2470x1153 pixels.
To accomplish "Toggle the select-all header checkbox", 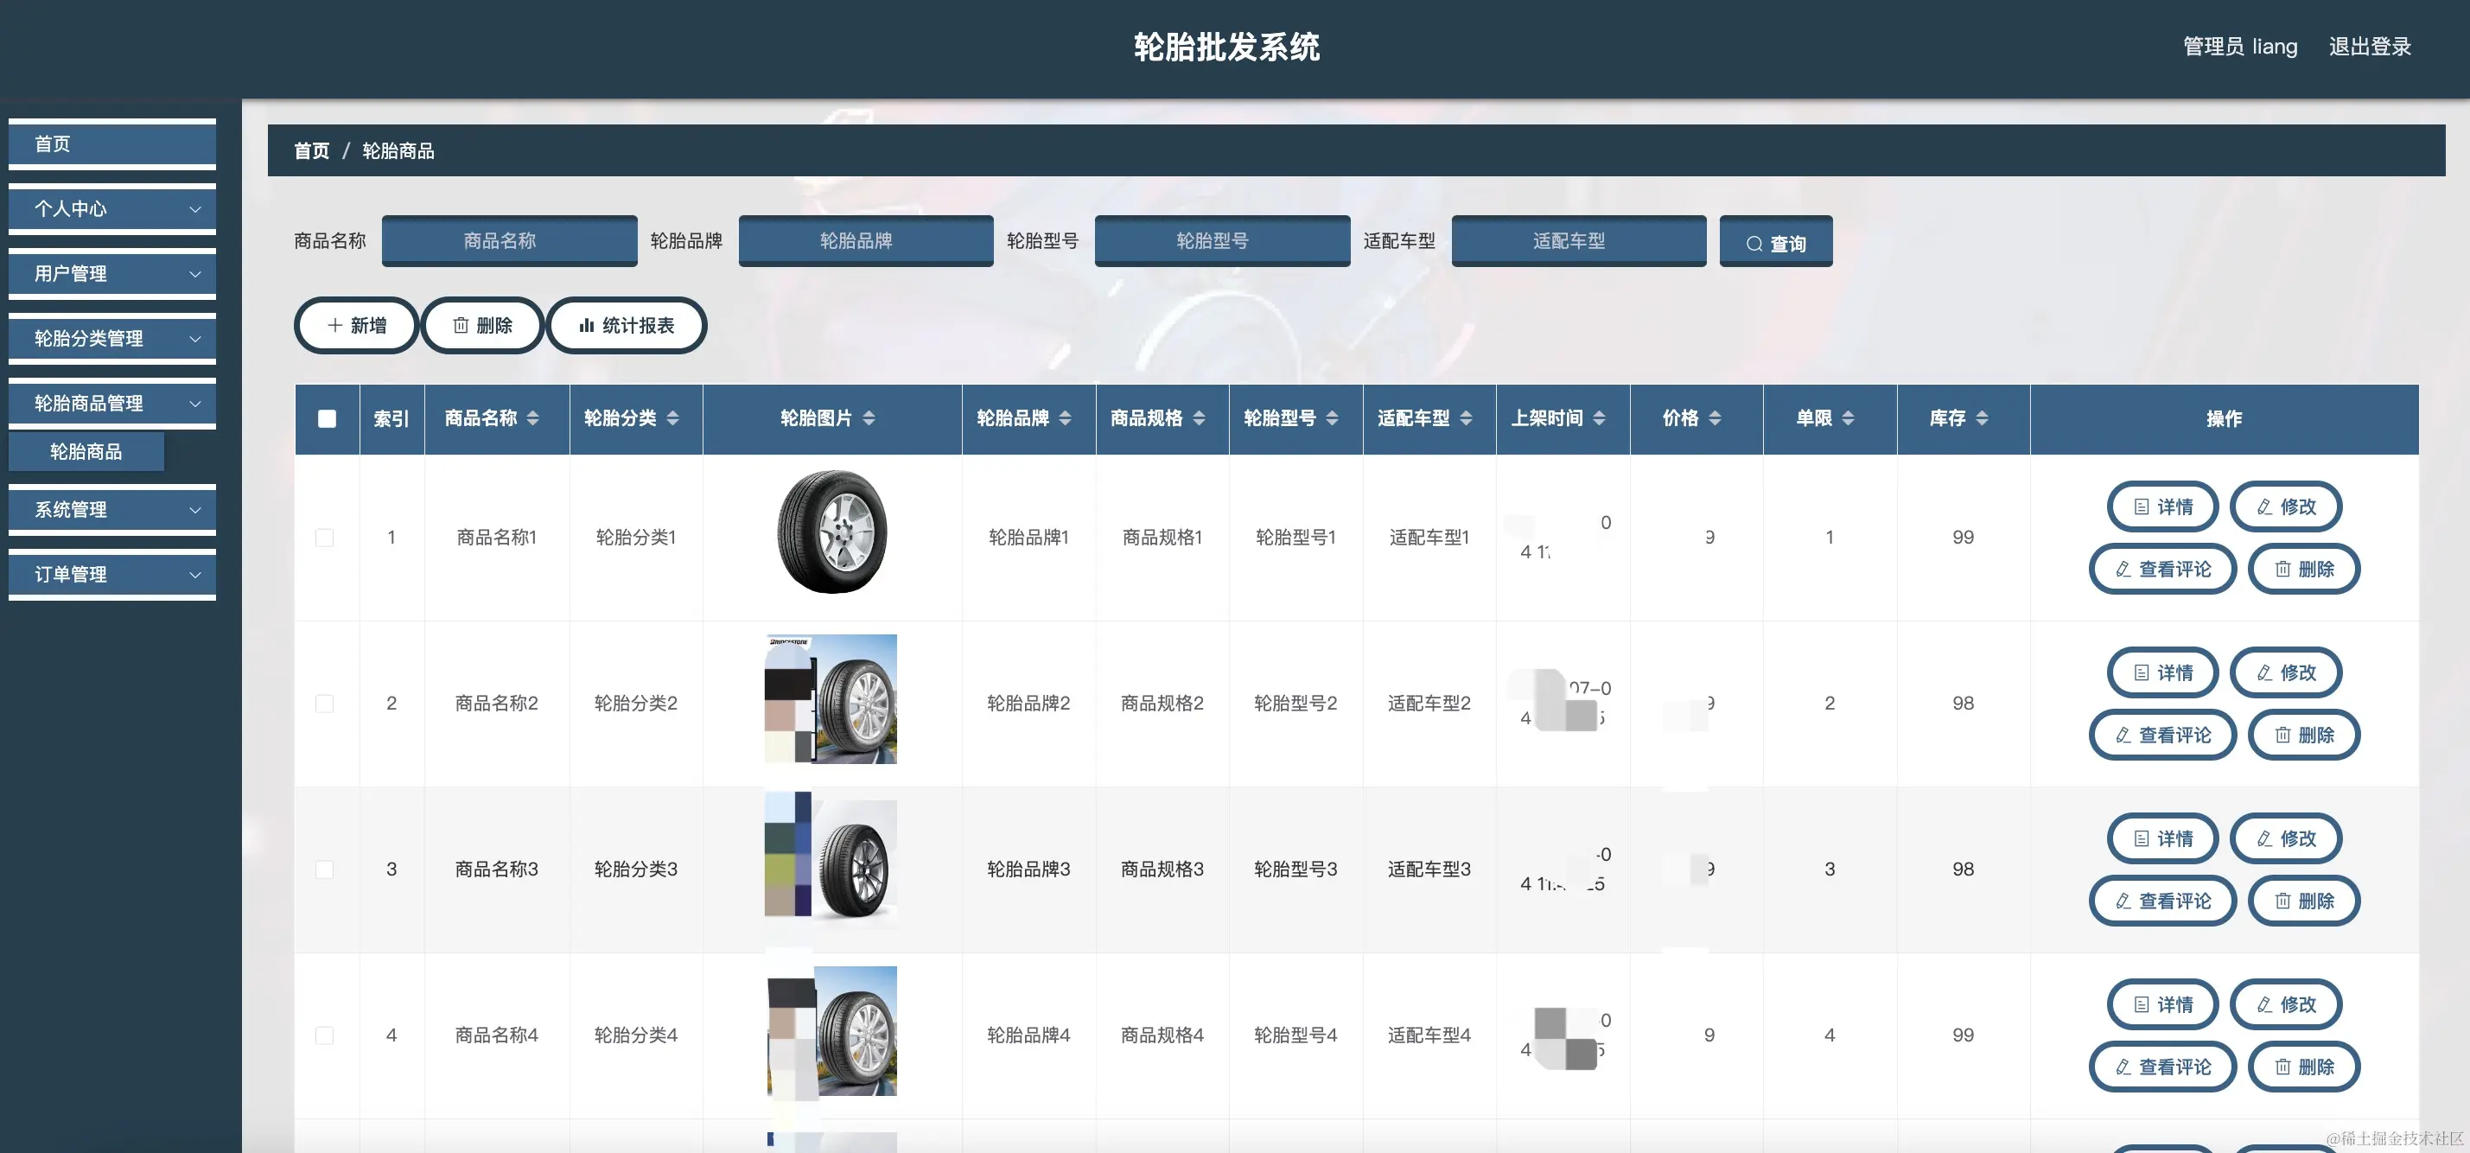I will click(x=327, y=418).
